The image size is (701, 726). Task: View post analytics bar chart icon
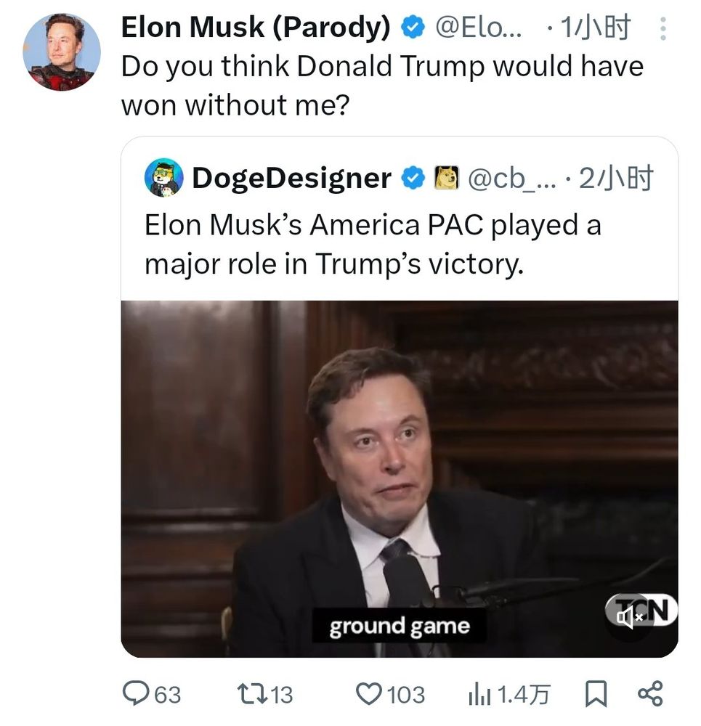479,694
